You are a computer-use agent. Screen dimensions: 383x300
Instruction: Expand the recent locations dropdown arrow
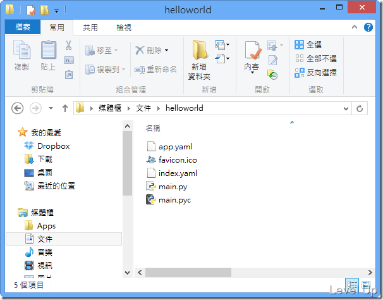(x=51, y=108)
